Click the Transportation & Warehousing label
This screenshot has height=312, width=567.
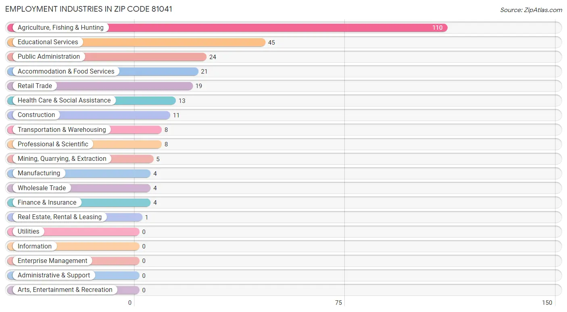click(62, 129)
